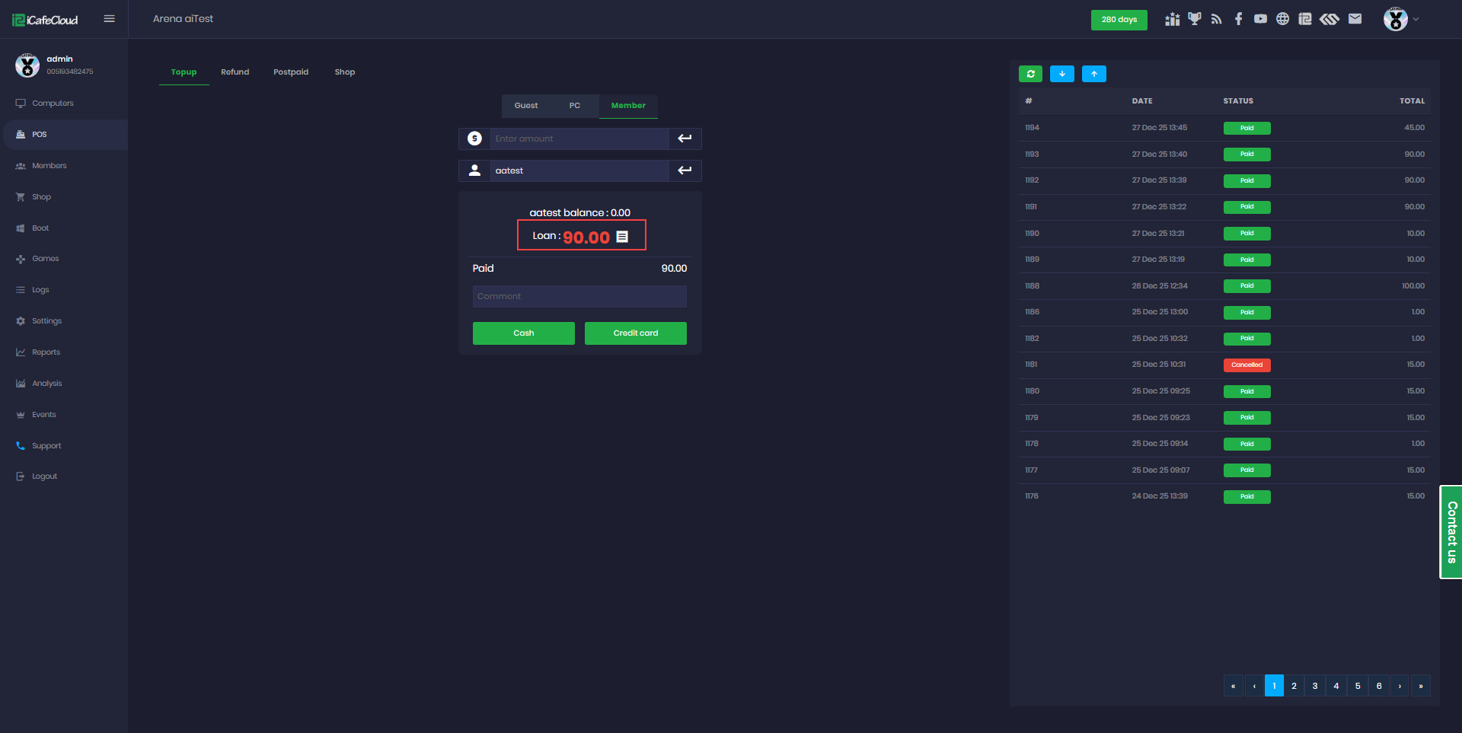Open the admin profile avatar in sidebar
The width and height of the screenshot is (1462, 733).
[27, 65]
